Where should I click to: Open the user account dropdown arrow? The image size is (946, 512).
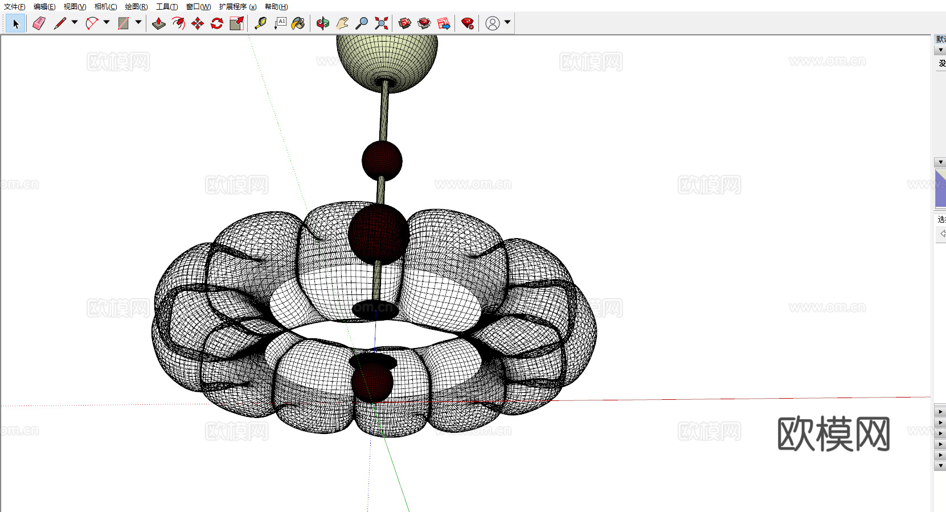(x=507, y=23)
